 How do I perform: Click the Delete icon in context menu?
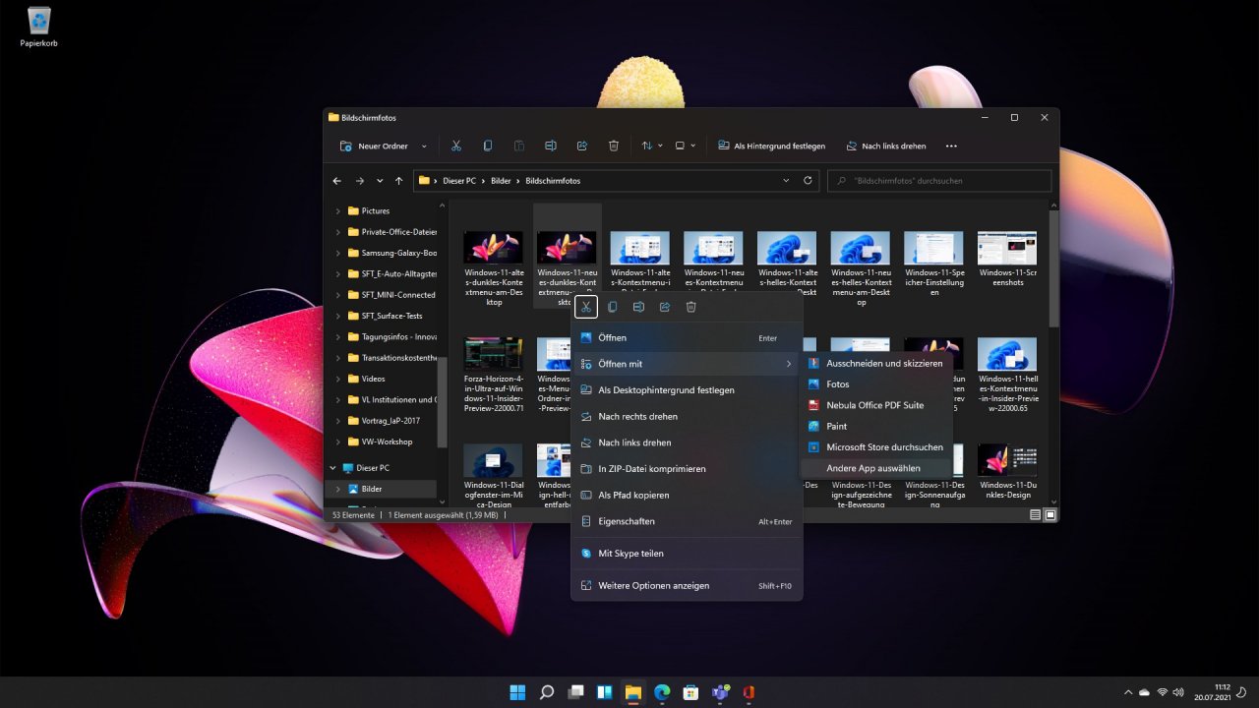tap(691, 307)
